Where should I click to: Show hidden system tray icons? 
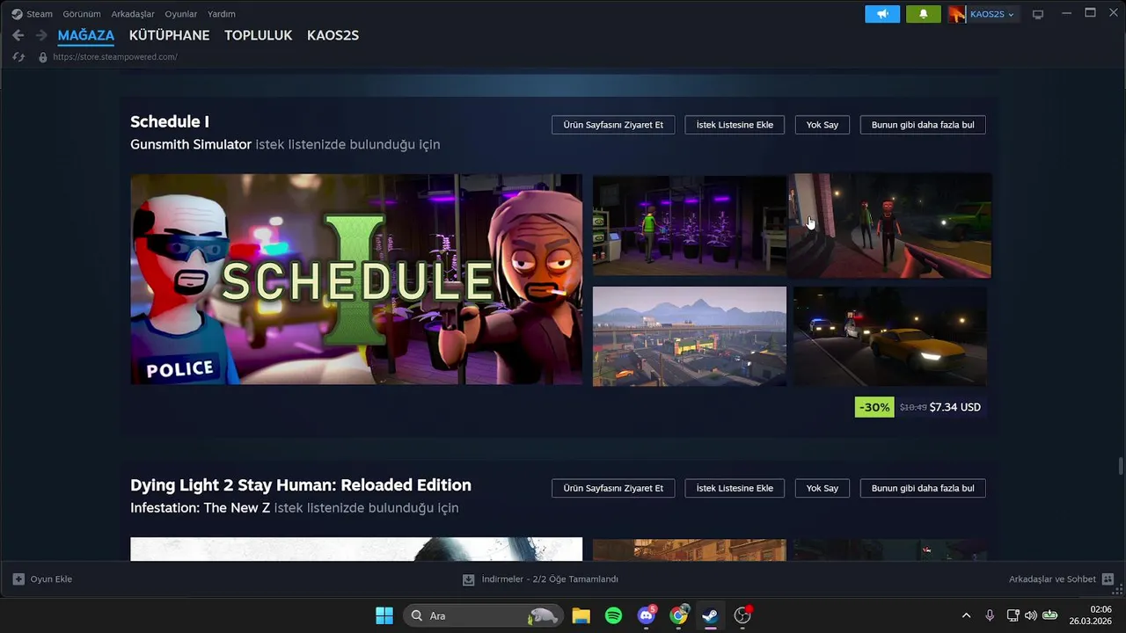click(x=966, y=615)
